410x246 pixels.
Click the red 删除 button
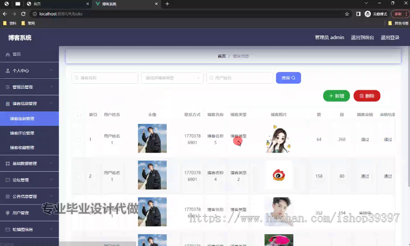367,96
